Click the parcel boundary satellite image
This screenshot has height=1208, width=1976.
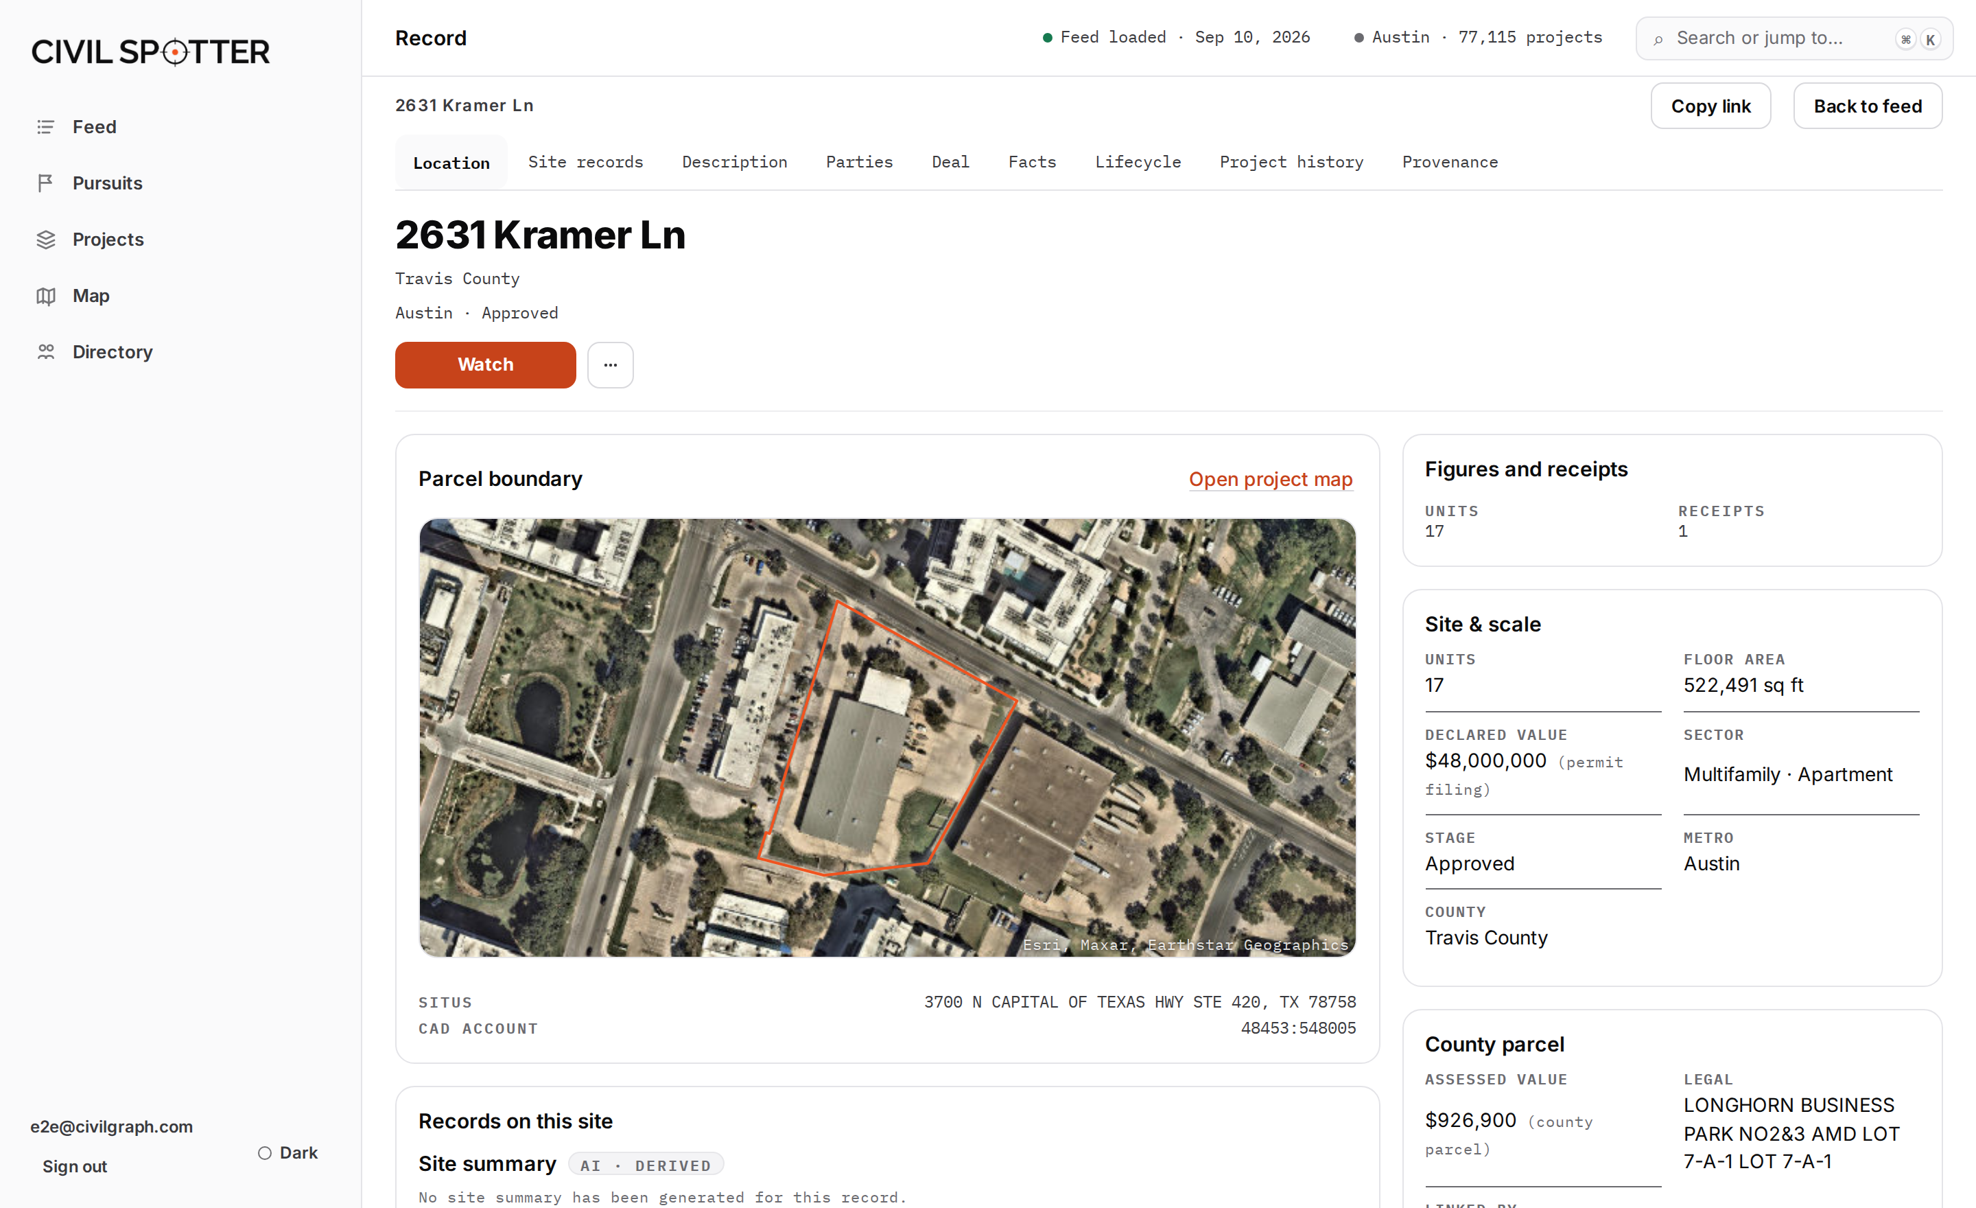coord(887,737)
